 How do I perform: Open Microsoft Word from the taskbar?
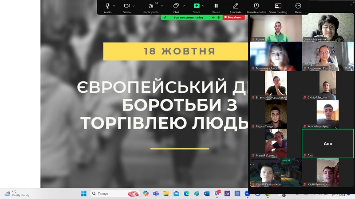[x=207, y=194]
